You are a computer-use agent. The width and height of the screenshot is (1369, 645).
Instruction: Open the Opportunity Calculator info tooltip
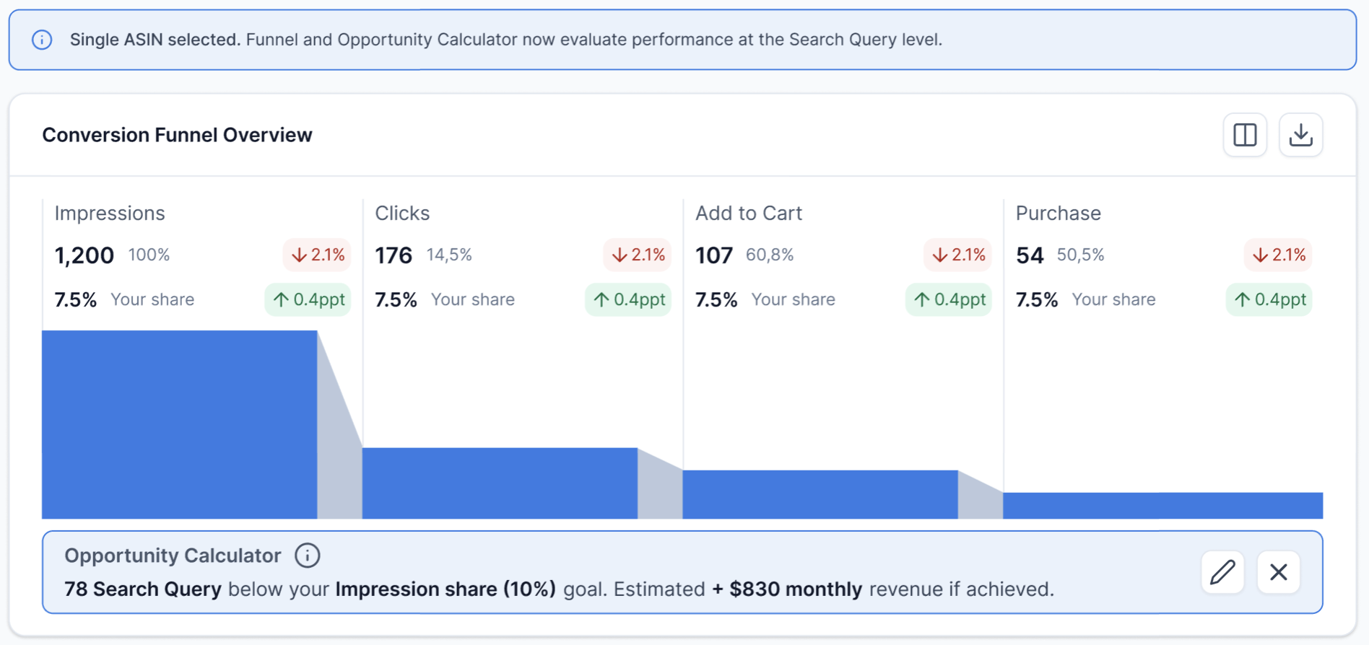307,555
